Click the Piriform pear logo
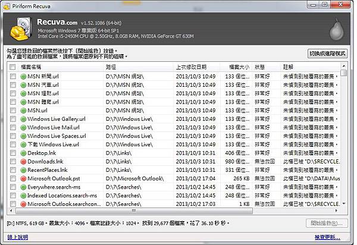Image resolution: width=357 pixels, height=245 pixels. 337,29
